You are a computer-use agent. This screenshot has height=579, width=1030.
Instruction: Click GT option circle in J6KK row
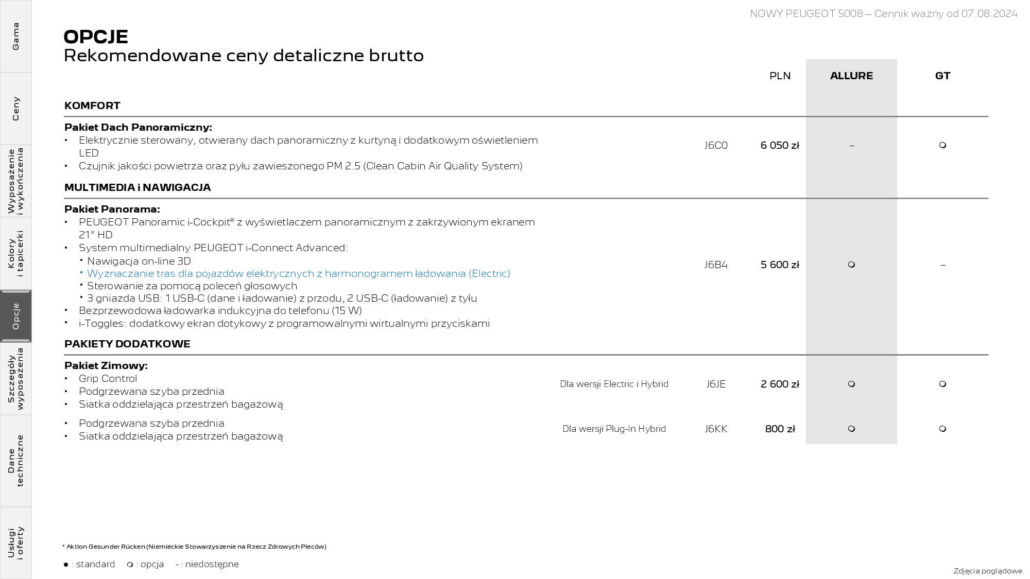[x=942, y=429]
